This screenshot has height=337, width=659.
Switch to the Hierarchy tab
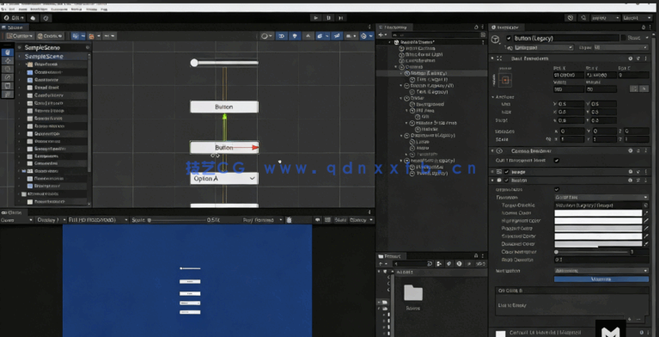pyautogui.click(x=395, y=27)
